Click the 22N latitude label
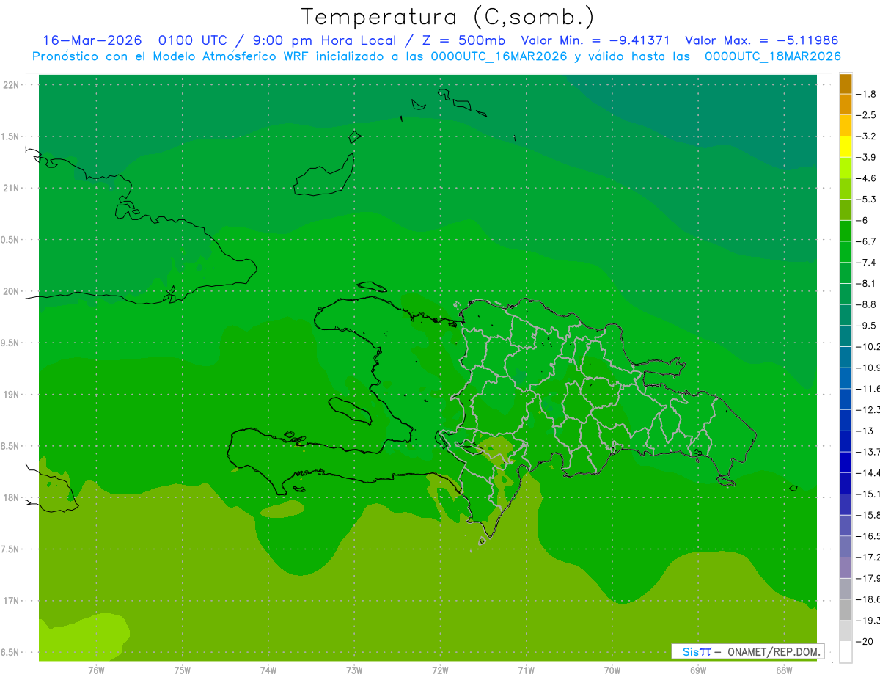880x680 pixels. coord(12,85)
